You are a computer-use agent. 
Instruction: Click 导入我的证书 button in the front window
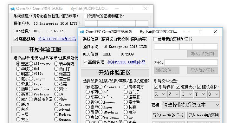(x=203, y=70)
